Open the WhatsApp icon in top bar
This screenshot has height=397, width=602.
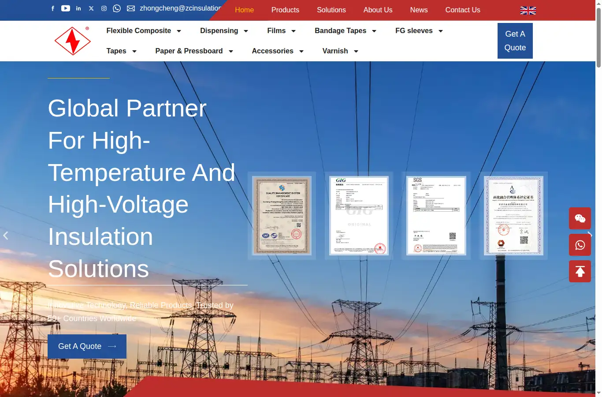point(117,8)
